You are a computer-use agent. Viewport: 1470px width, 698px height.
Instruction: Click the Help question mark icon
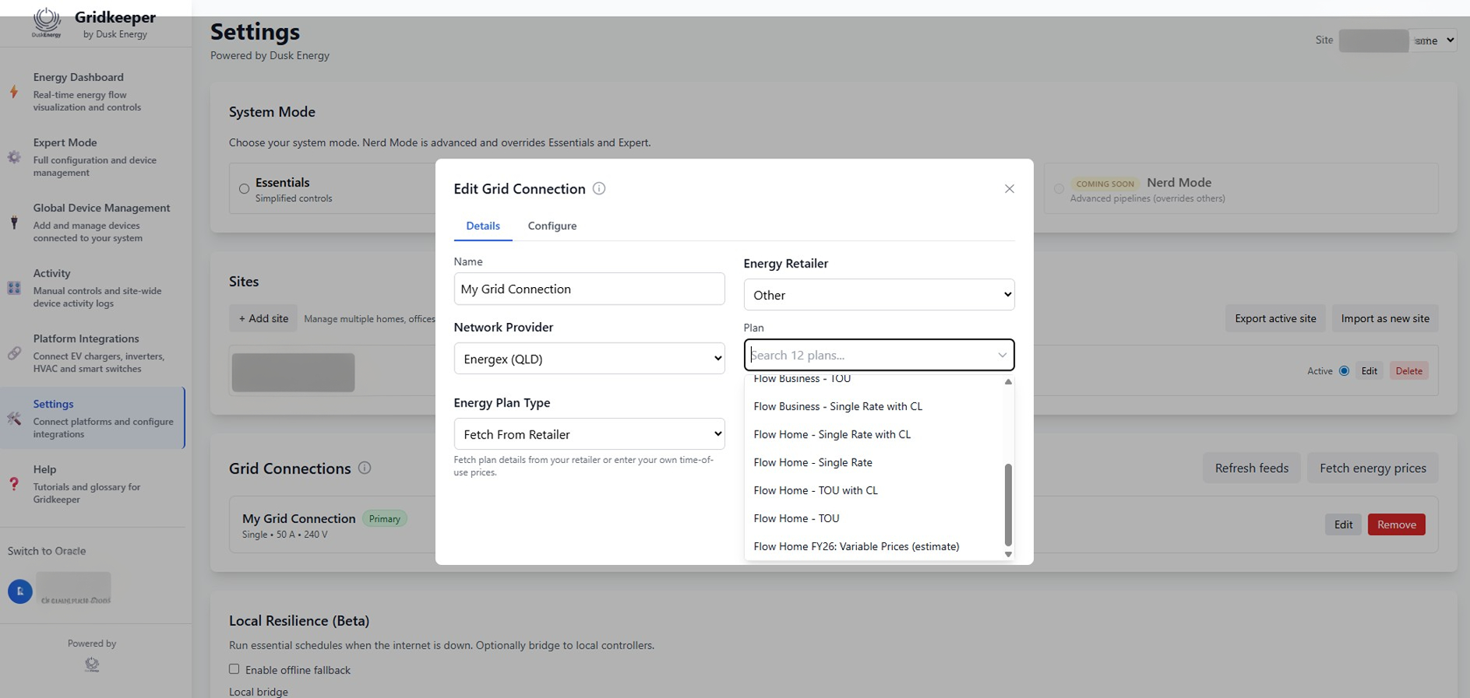coord(14,484)
